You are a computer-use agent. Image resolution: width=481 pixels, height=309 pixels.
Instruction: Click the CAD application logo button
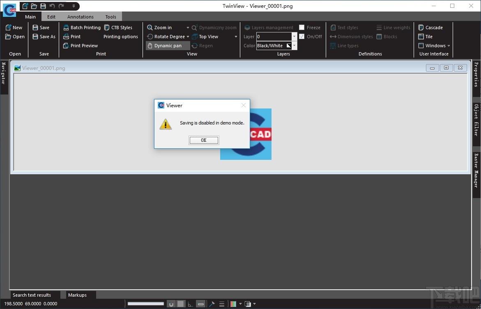(x=9, y=10)
